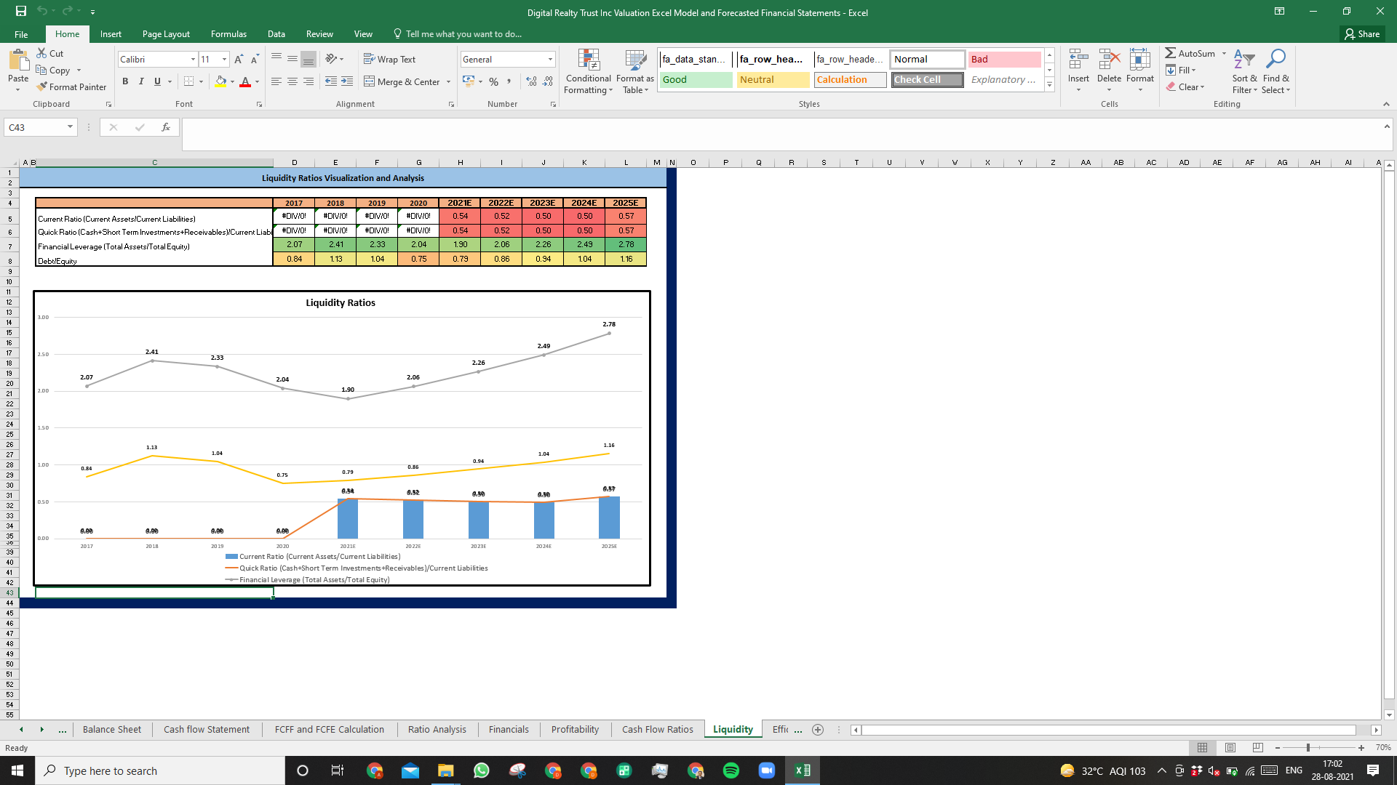This screenshot has height=785, width=1397.
Task: Toggle Underline formatting
Action: click(x=157, y=81)
